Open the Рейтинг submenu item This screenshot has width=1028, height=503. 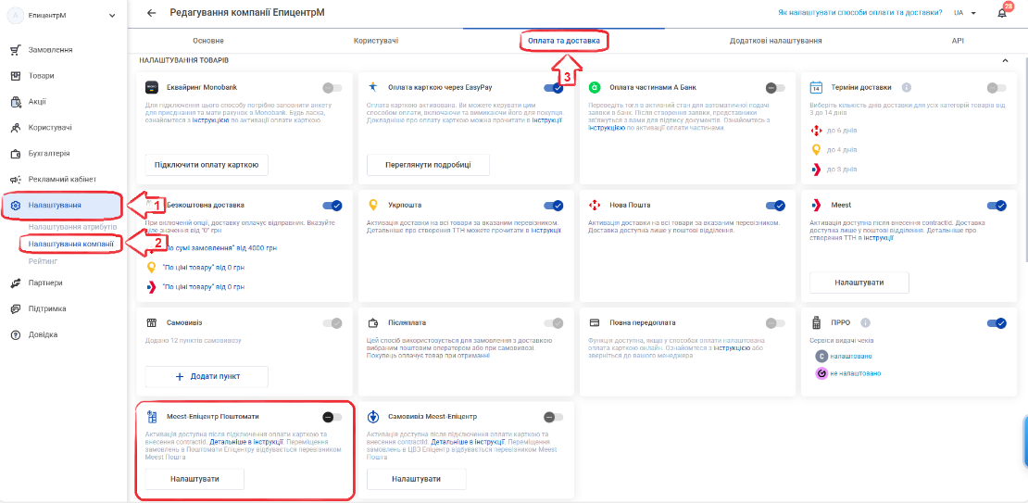tap(43, 261)
